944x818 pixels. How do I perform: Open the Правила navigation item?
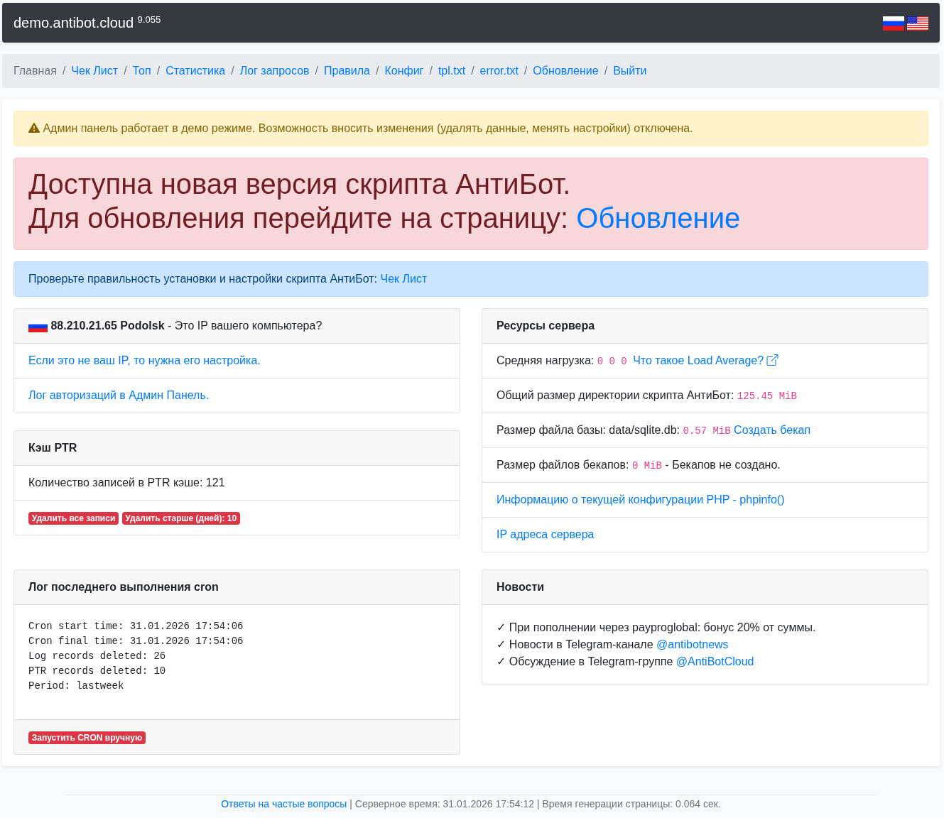[347, 71]
